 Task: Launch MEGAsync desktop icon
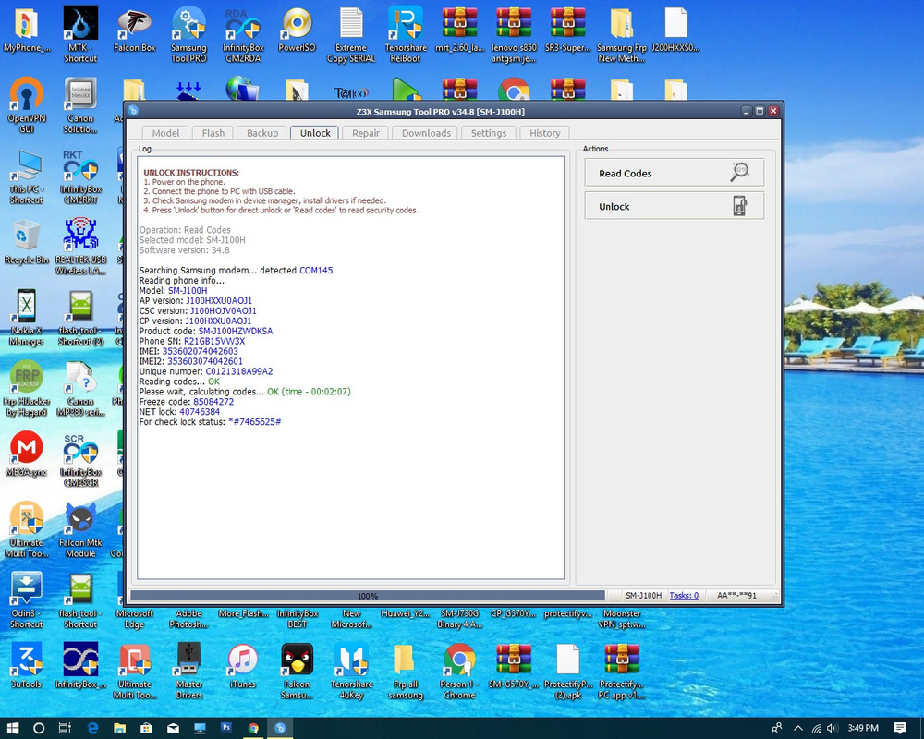(27, 454)
